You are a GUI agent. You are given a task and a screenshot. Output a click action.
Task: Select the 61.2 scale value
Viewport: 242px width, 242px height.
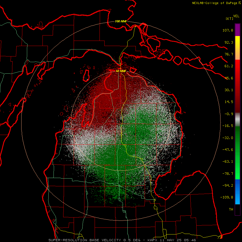pos(229,66)
